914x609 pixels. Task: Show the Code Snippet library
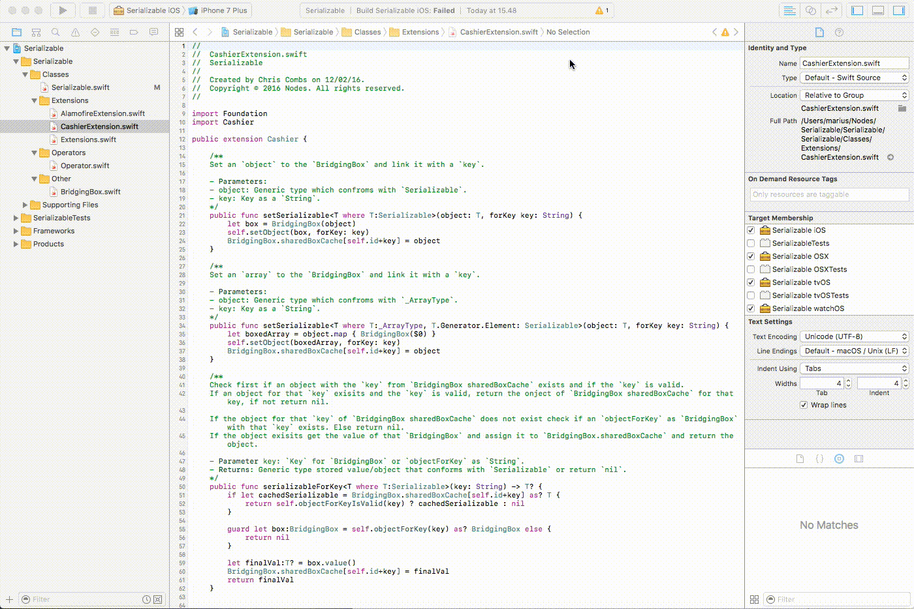(819, 459)
